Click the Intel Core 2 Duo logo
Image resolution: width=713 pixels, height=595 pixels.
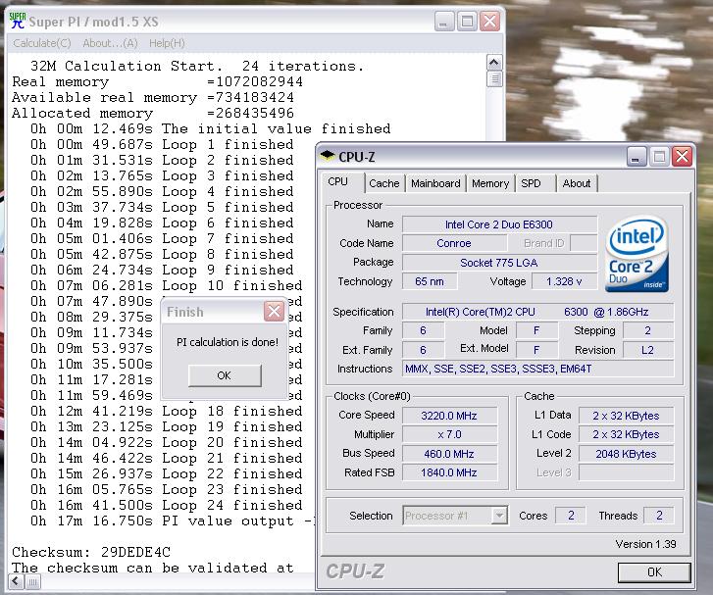click(637, 254)
